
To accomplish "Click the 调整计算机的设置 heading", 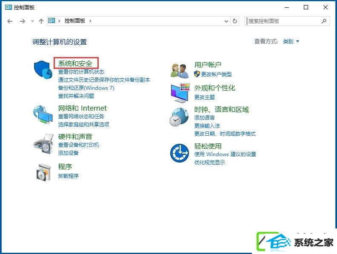I will click(x=60, y=42).
